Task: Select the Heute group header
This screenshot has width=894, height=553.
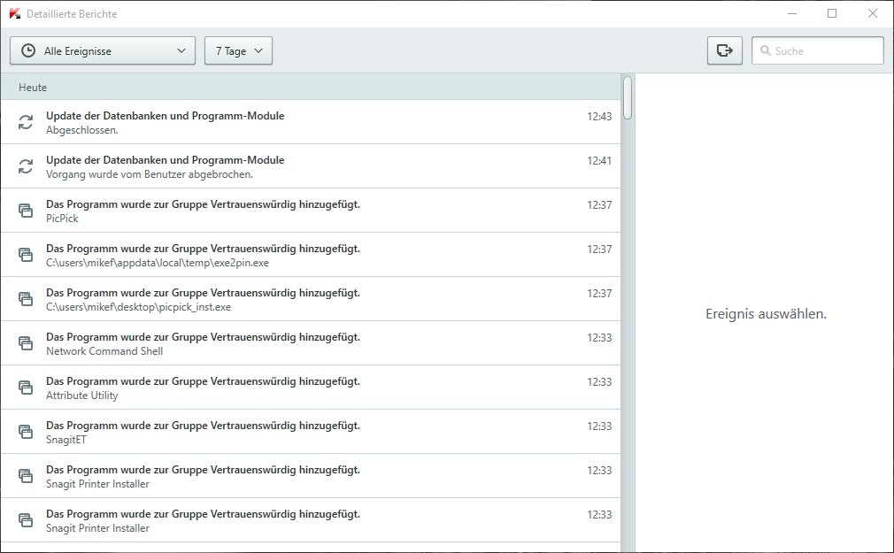Action: (310, 87)
